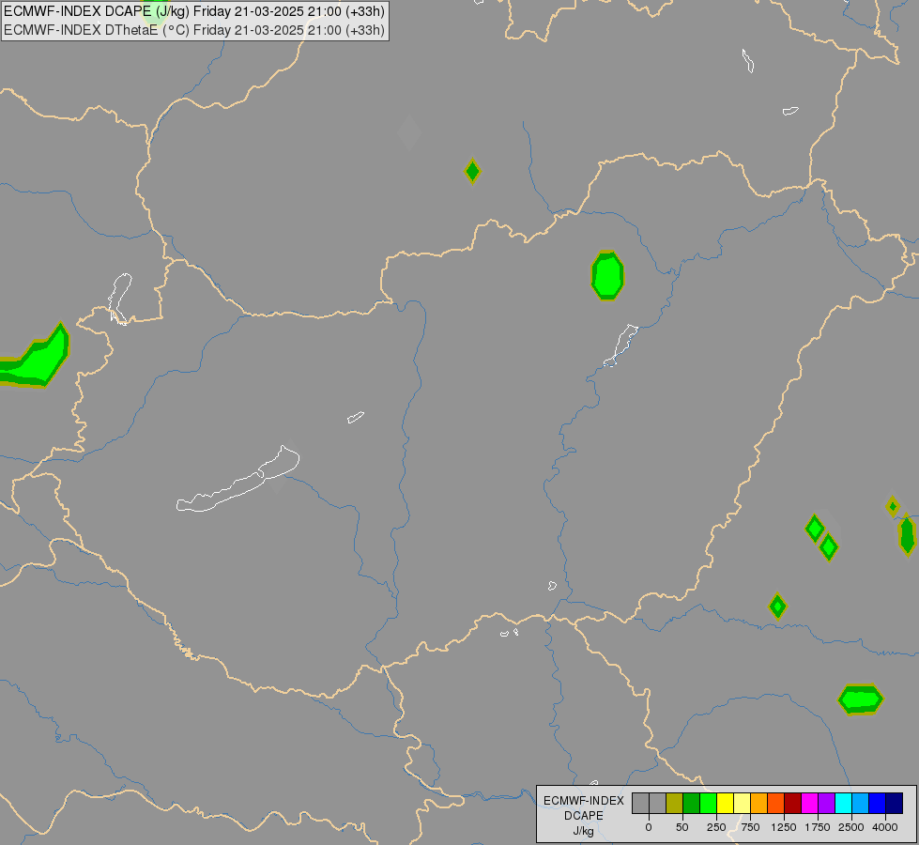Click the navy legend swatch
This screenshot has height=845, width=919.
tap(895, 804)
